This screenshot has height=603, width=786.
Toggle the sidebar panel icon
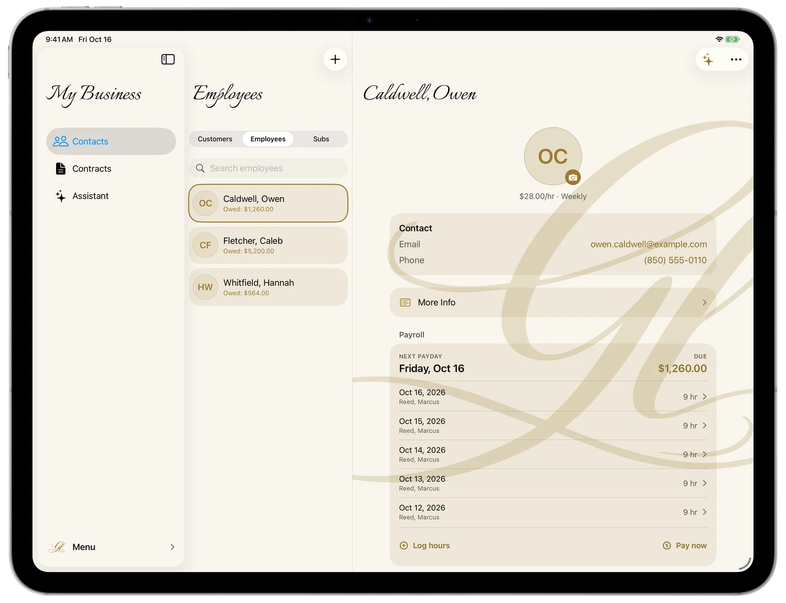[x=168, y=59]
